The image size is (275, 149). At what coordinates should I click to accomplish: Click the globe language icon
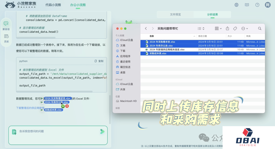pyautogui.click(x=237, y=5)
